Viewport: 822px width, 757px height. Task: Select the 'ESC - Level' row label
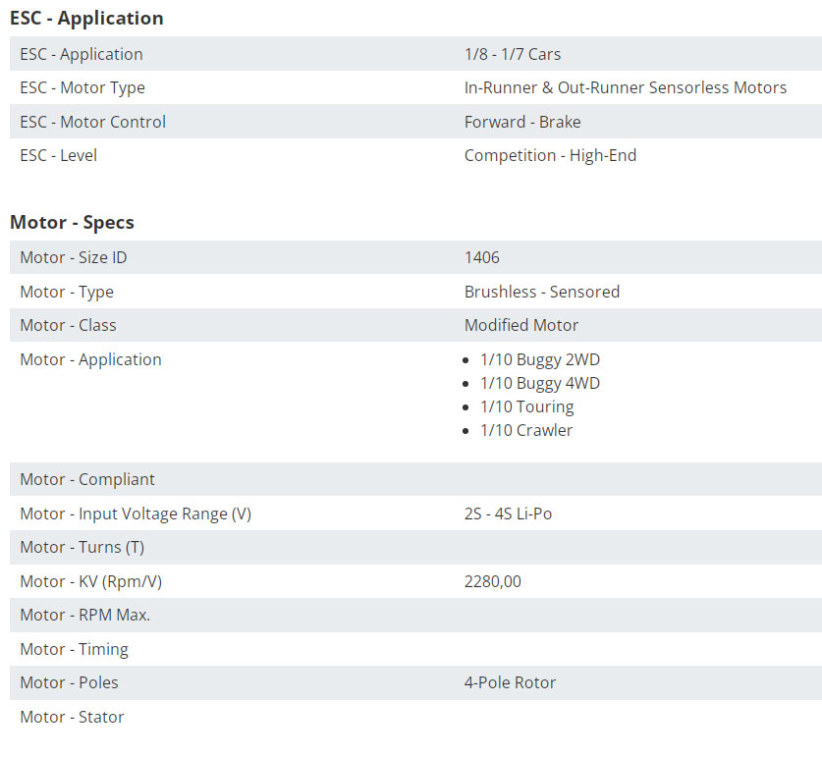[59, 155]
